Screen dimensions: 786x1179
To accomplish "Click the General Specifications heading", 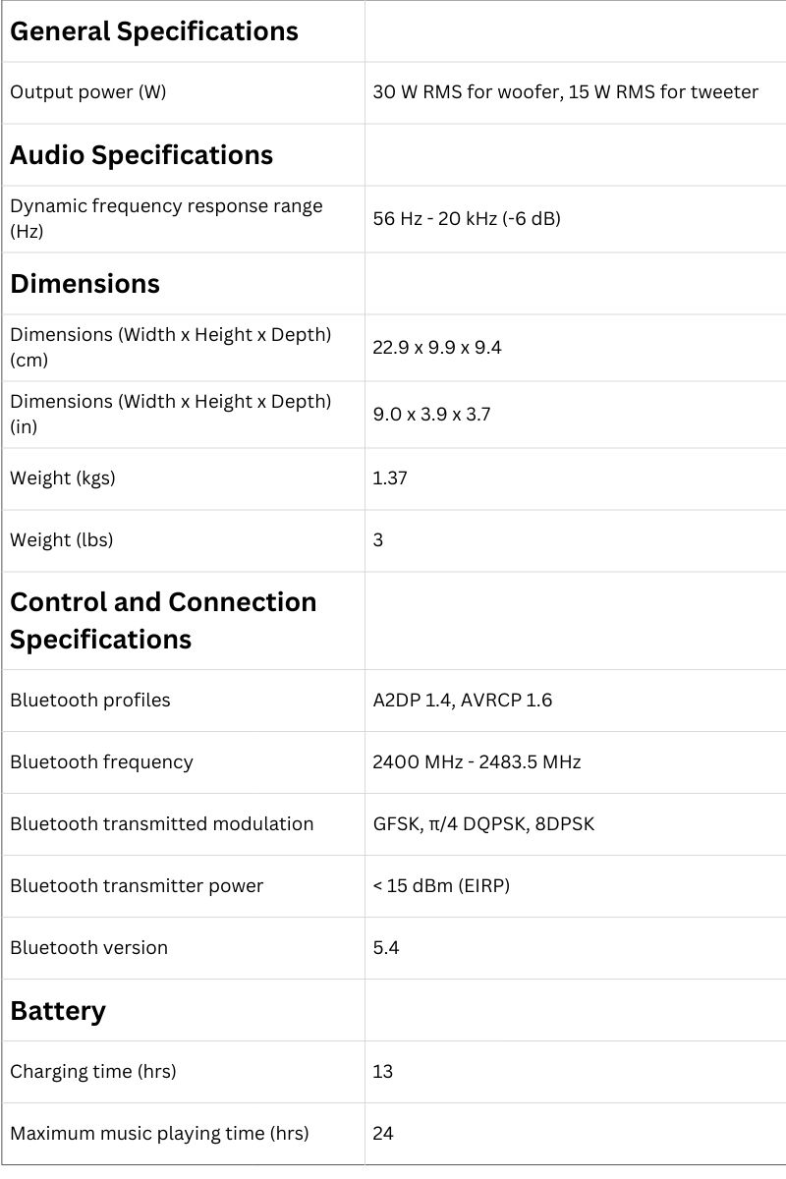I will point(153,31).
